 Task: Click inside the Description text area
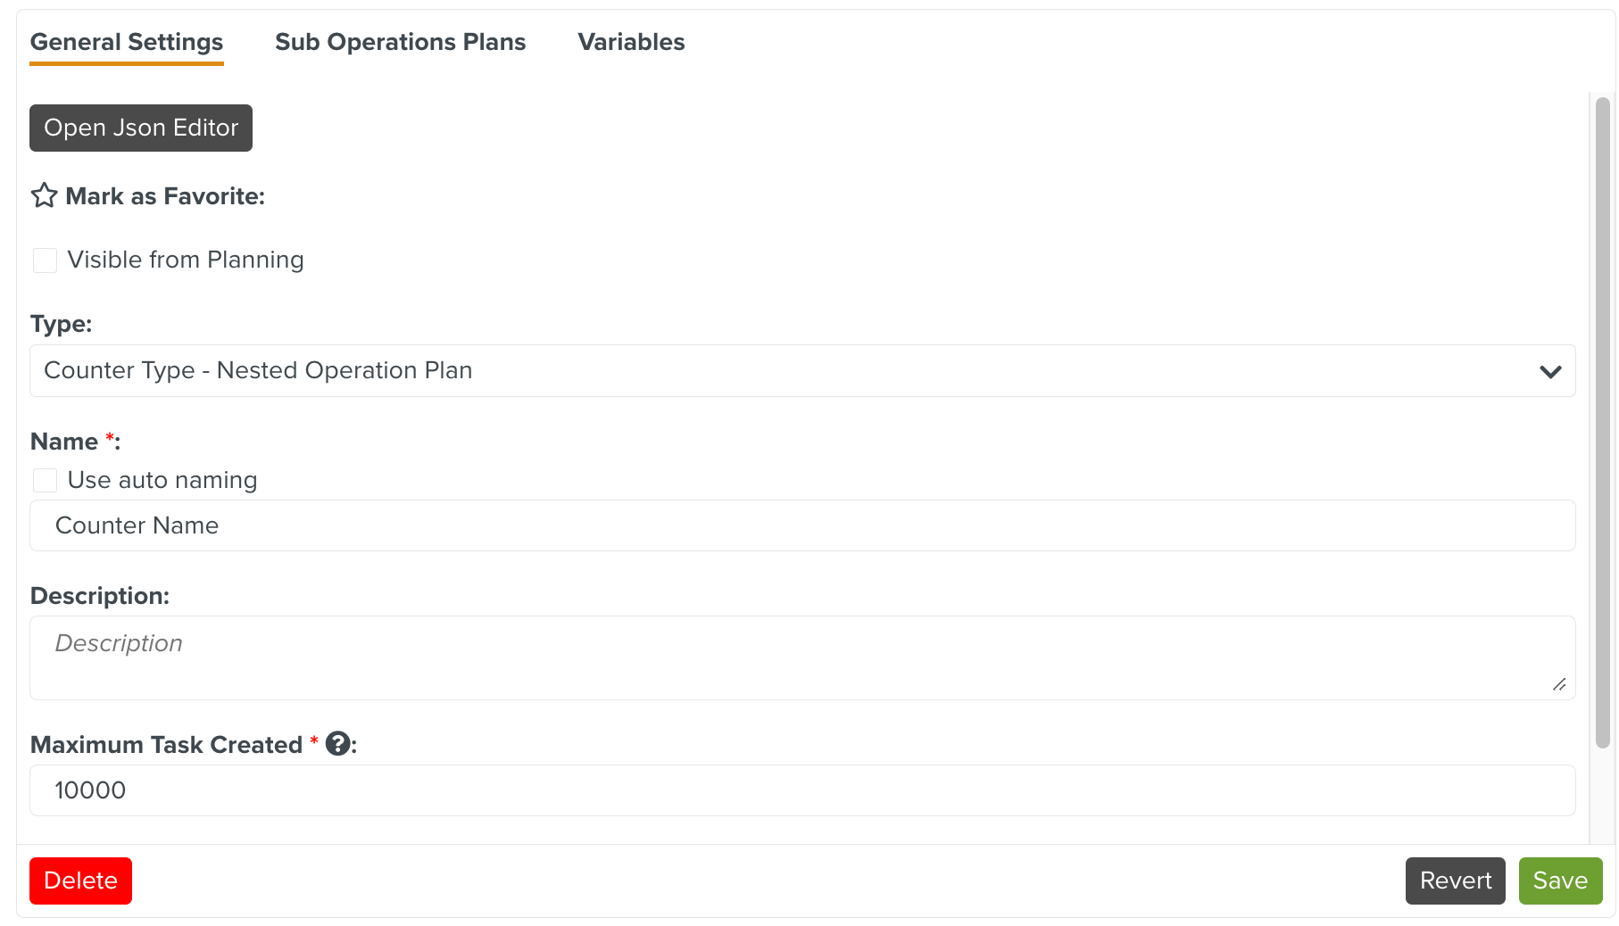(x=803, y=657)
